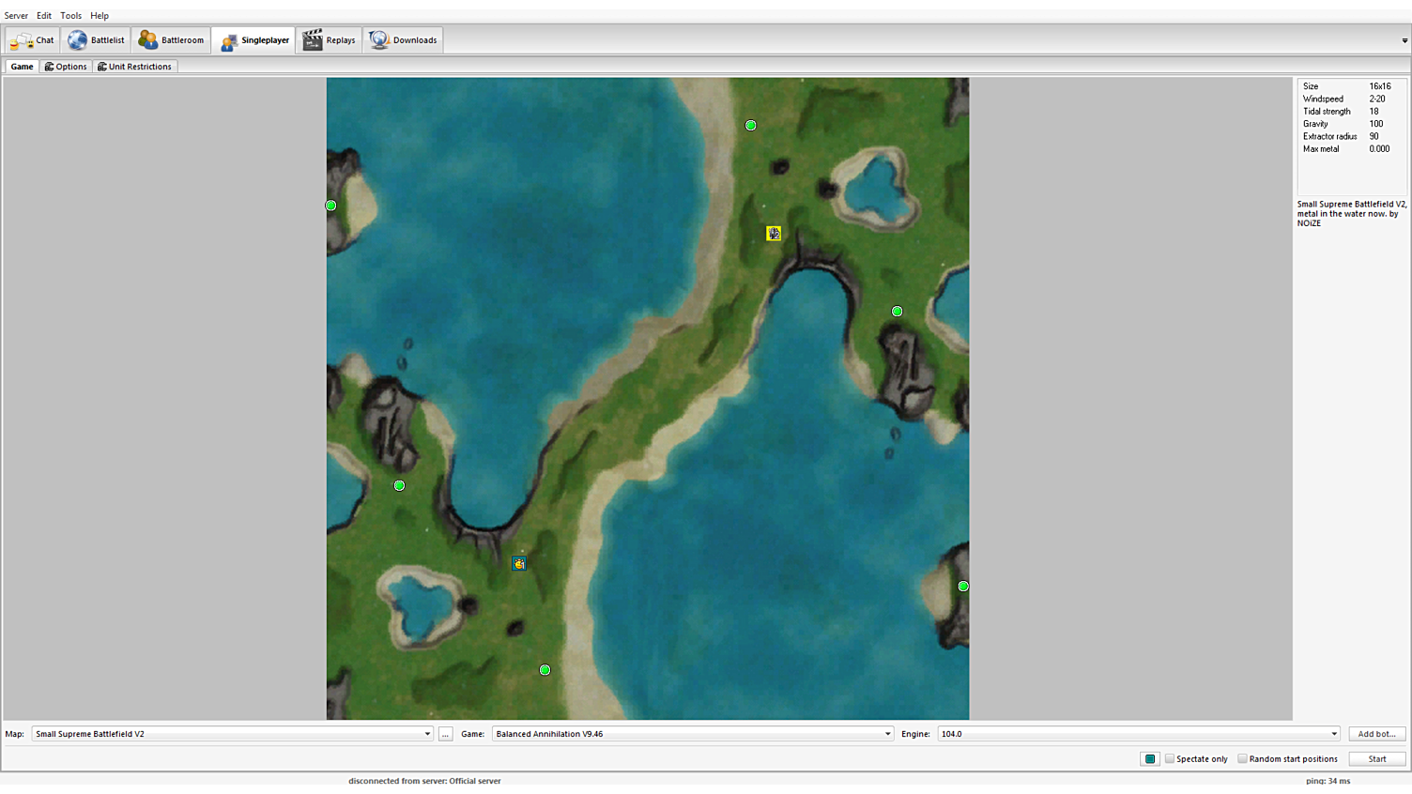Click the yellow player marker on map
The width and height of the screenshot is (1412, 794).
(x=774, y=234)
